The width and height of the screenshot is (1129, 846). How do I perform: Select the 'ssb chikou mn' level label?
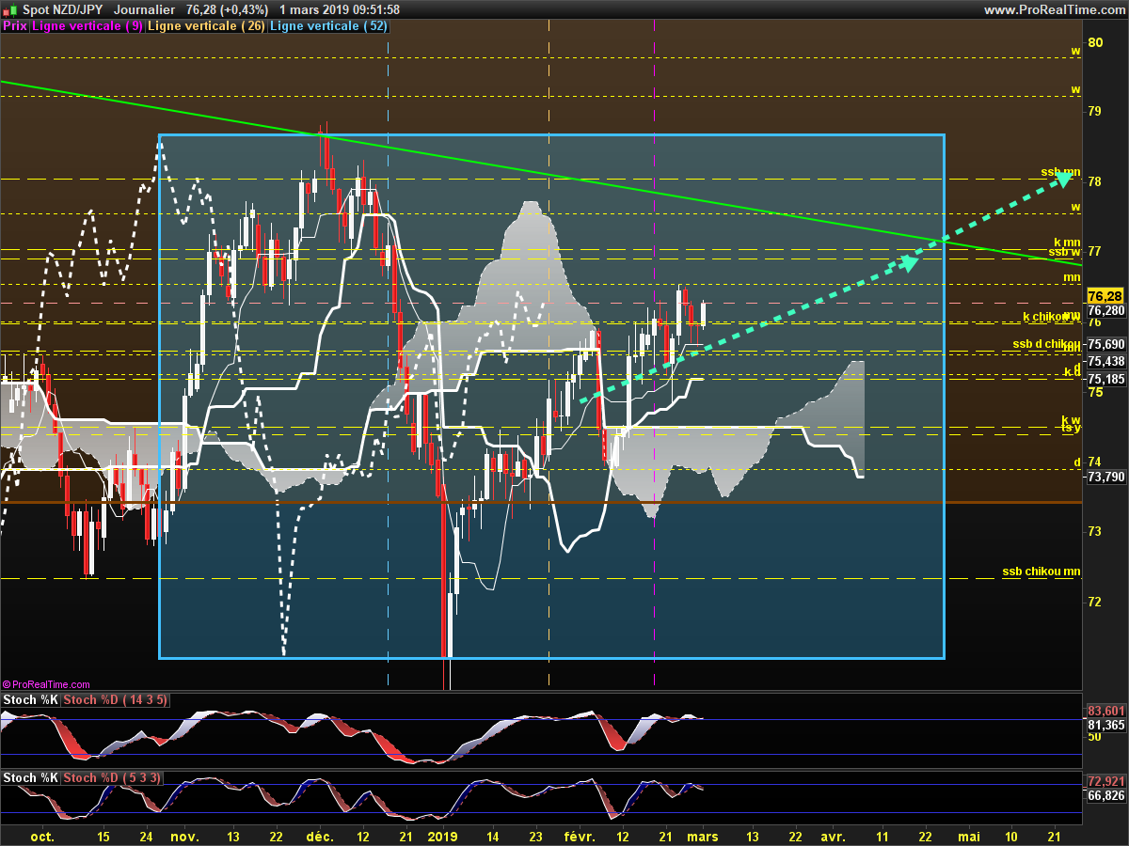[x=1041, y=572]
